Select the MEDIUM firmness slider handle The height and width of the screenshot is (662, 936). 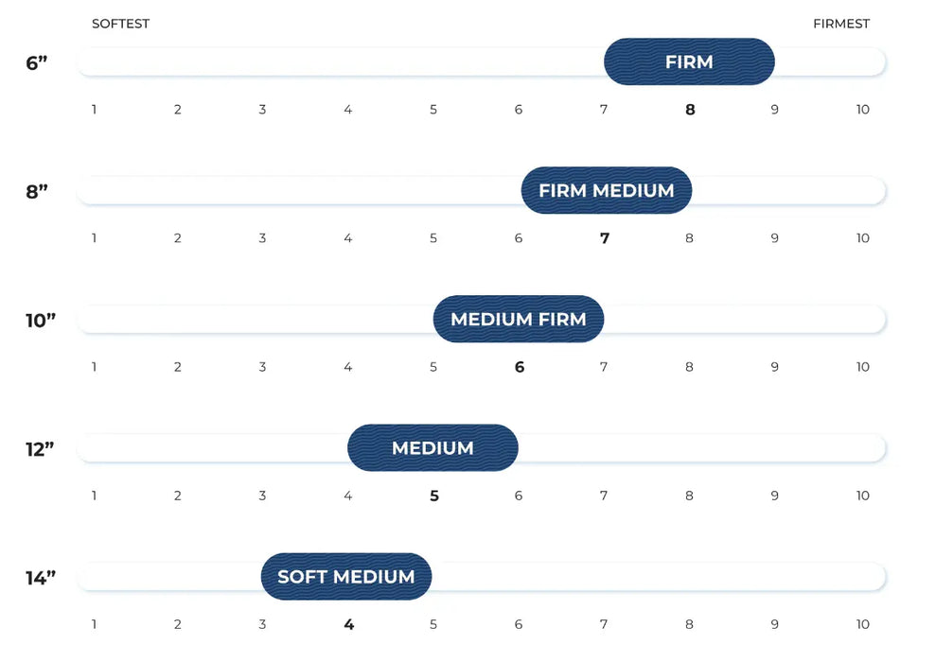[x=433, y=448]
